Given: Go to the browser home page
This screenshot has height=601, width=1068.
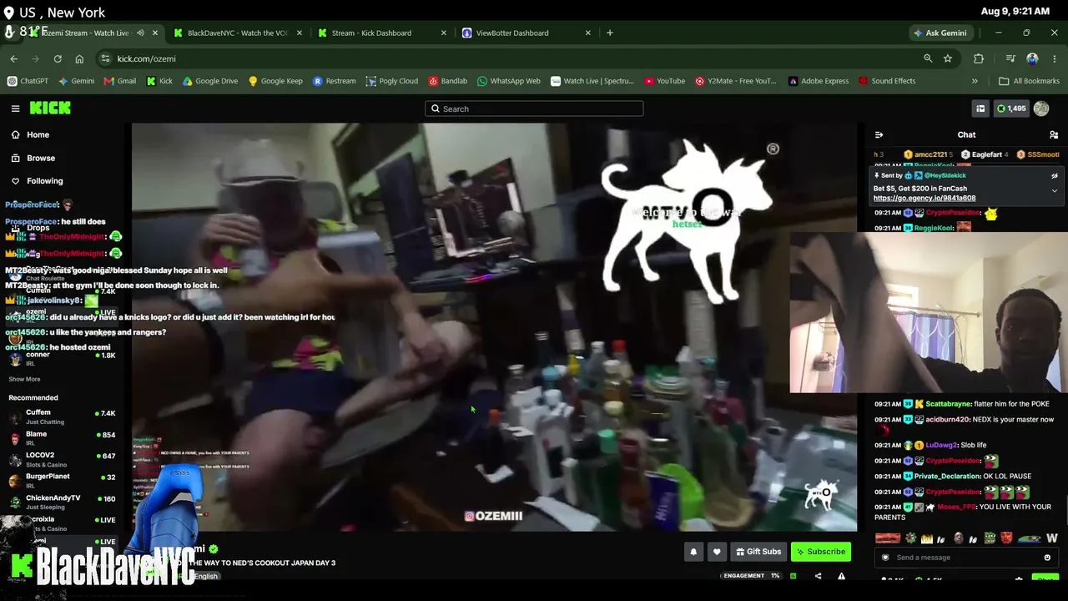Looking at the screenshot, I should pos(79,58).
